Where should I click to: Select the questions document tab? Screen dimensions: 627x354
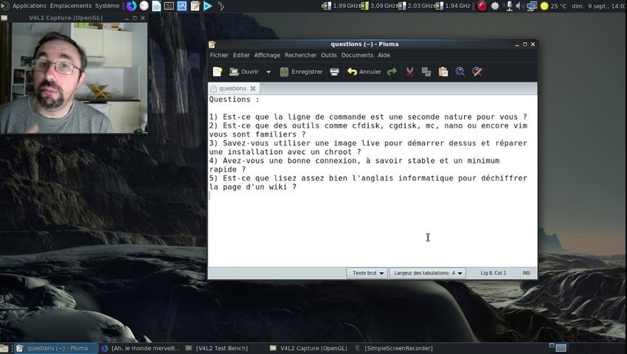(232, 88)
